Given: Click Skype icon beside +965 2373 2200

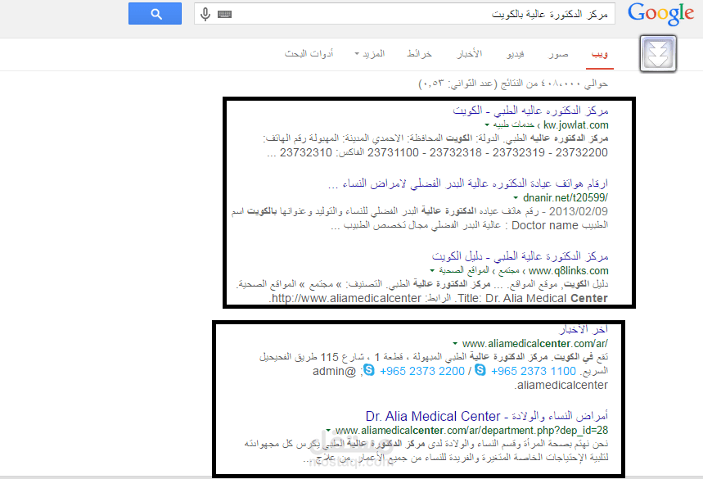Looking at the screenshot, I should 369,370.
